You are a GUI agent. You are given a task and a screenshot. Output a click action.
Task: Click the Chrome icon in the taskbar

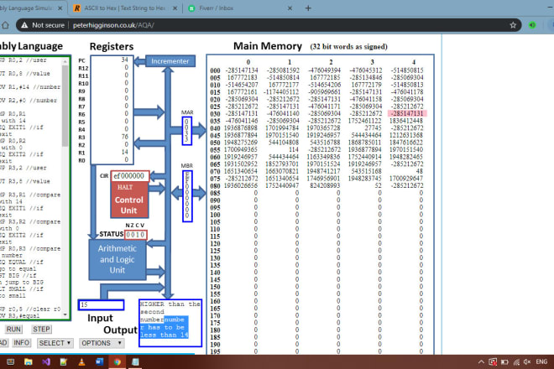[x=117, y=362]
